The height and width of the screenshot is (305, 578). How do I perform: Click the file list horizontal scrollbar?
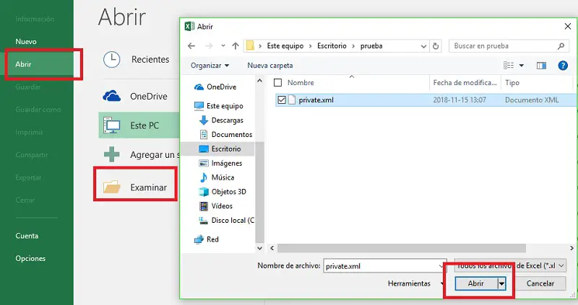coord(402,248)
